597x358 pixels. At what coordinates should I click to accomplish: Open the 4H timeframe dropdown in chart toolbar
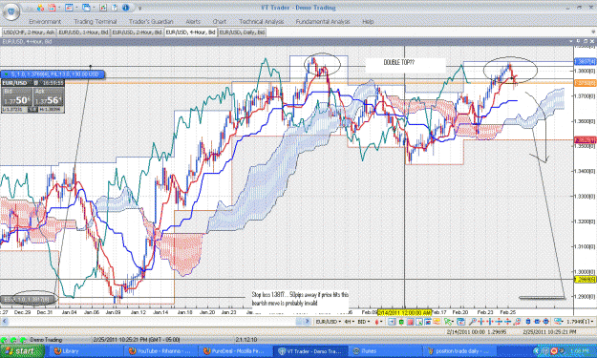(x=350, y=322)
